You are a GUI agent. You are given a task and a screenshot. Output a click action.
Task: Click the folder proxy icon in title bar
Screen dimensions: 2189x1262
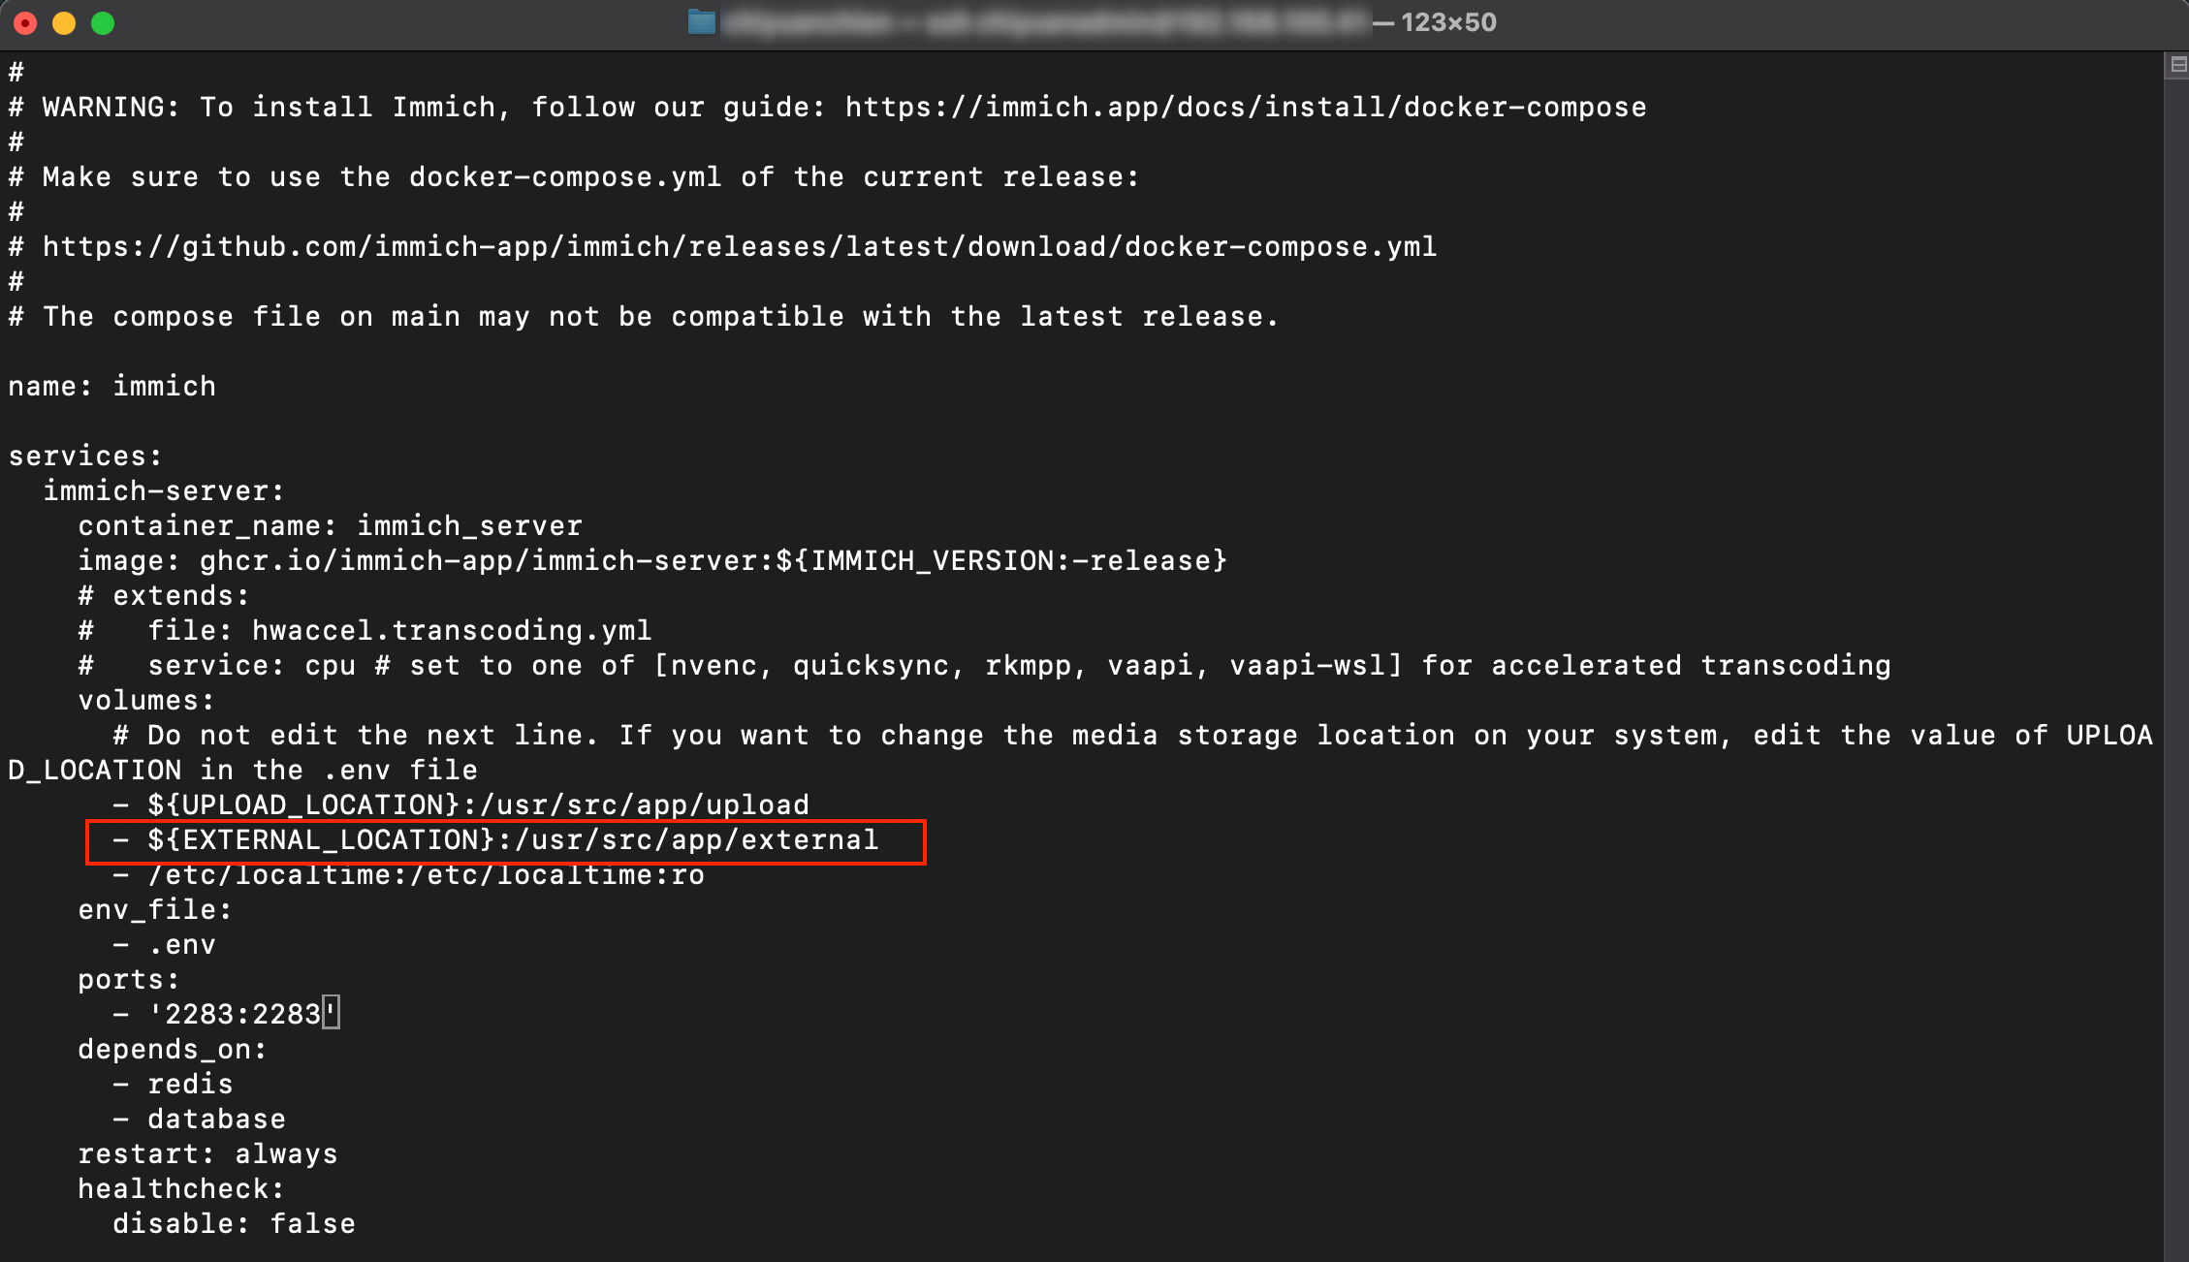click(x=702, y=22)
